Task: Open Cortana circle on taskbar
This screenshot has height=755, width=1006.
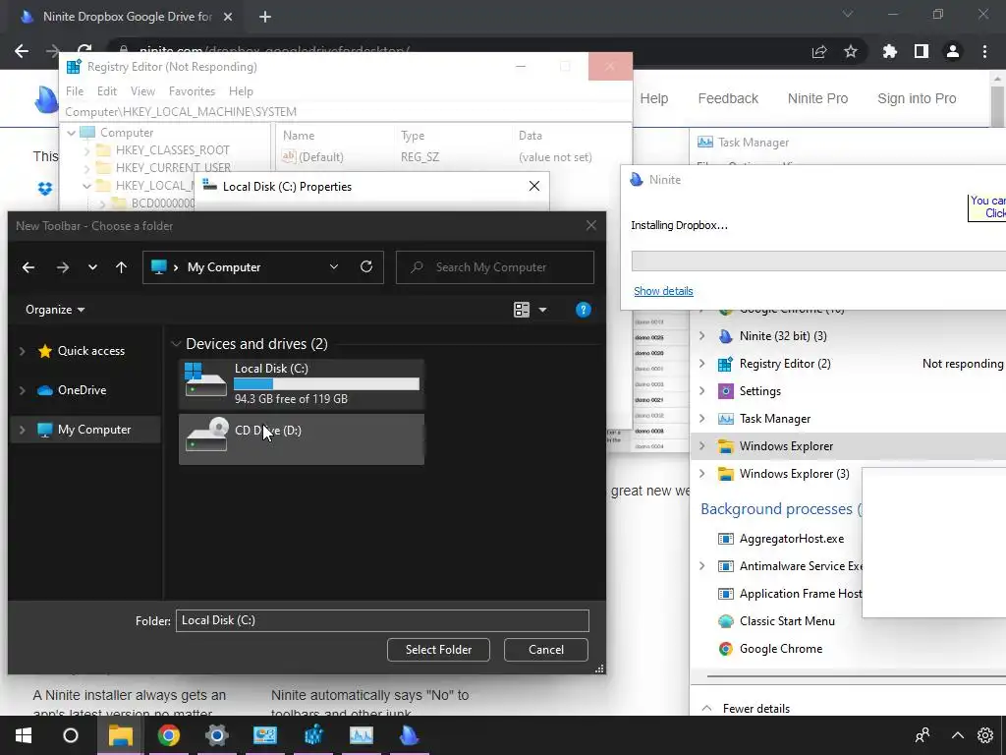Action: pyautogui.click(x=71, y=735)
